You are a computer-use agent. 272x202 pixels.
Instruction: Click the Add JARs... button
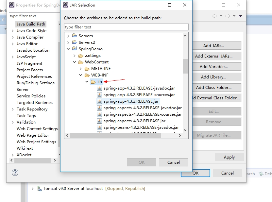point(217,46)
